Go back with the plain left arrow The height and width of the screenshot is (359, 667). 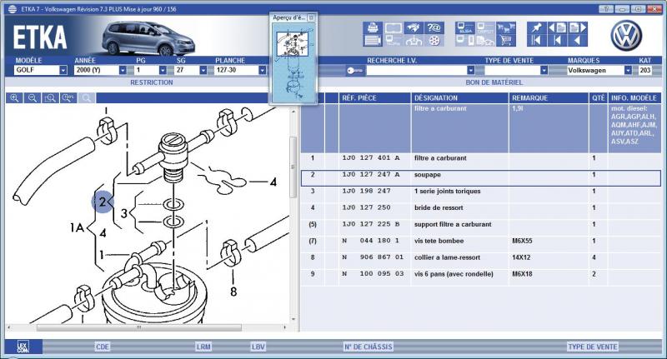(577, 41)
